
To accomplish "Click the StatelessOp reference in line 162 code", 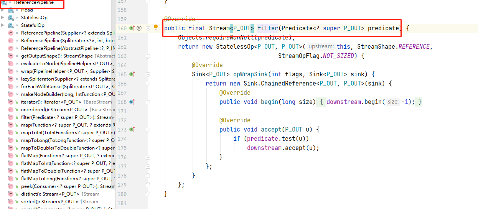I will [235, 47].
